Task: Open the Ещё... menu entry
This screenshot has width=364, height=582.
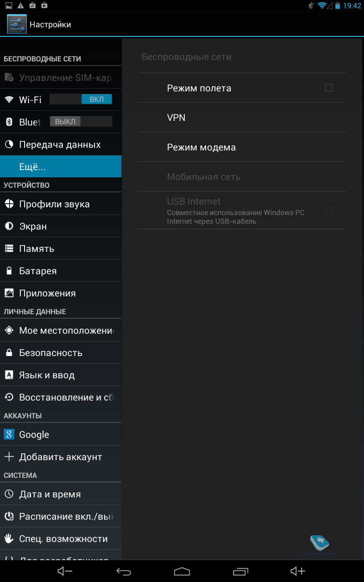Action: pyautogui.click(x=61, y=166)
